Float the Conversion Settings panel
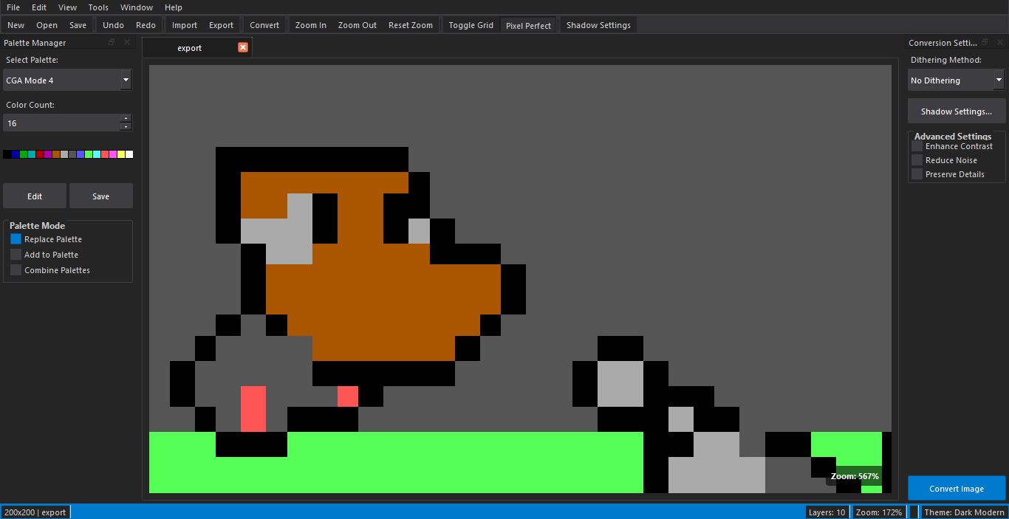 pyautogui.click(x=984, y=43)
